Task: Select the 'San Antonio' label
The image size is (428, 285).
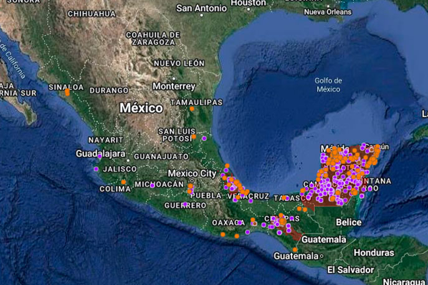Action: tap(201, 8)
